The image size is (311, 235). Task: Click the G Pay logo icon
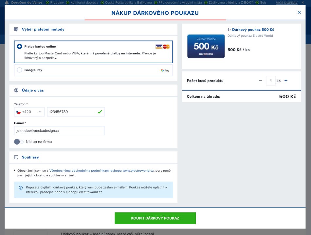pos(165,70)
